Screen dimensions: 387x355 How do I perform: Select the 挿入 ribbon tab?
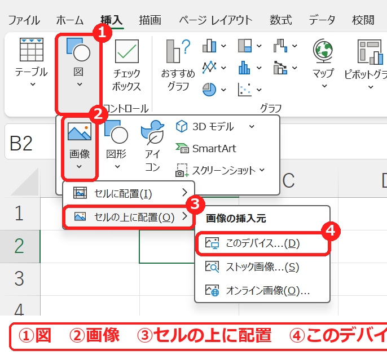(x=112, y=20)
